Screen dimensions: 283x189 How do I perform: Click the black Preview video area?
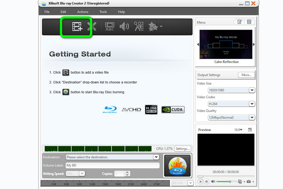[x=226, y=150]
